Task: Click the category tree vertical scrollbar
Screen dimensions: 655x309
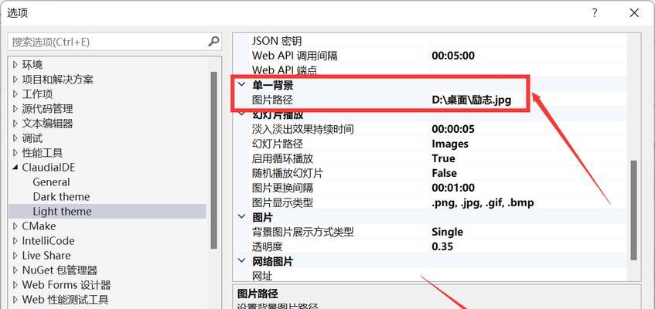Action: pos(214,161)
